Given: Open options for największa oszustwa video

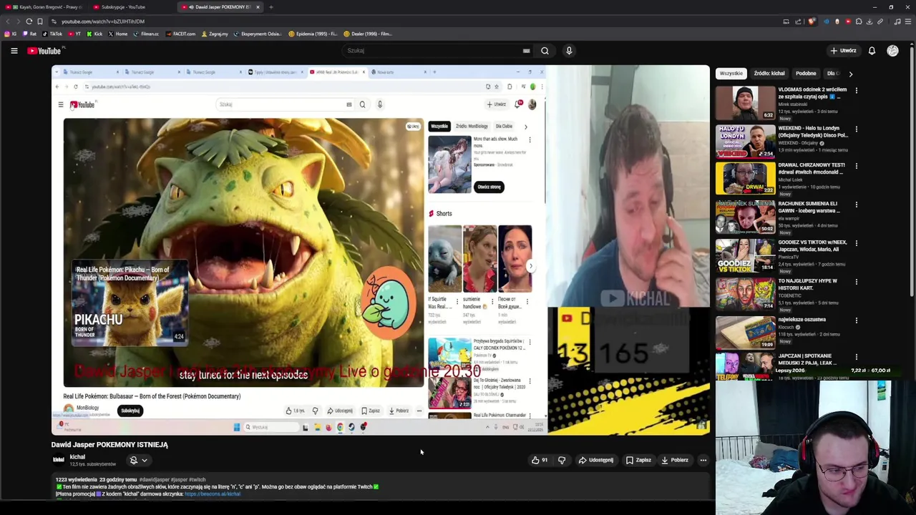Looking at the screenshot, I should [856, 320].
